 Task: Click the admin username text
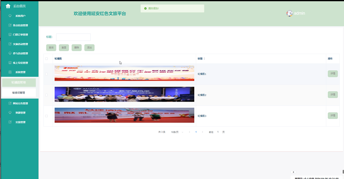(300, 13)
